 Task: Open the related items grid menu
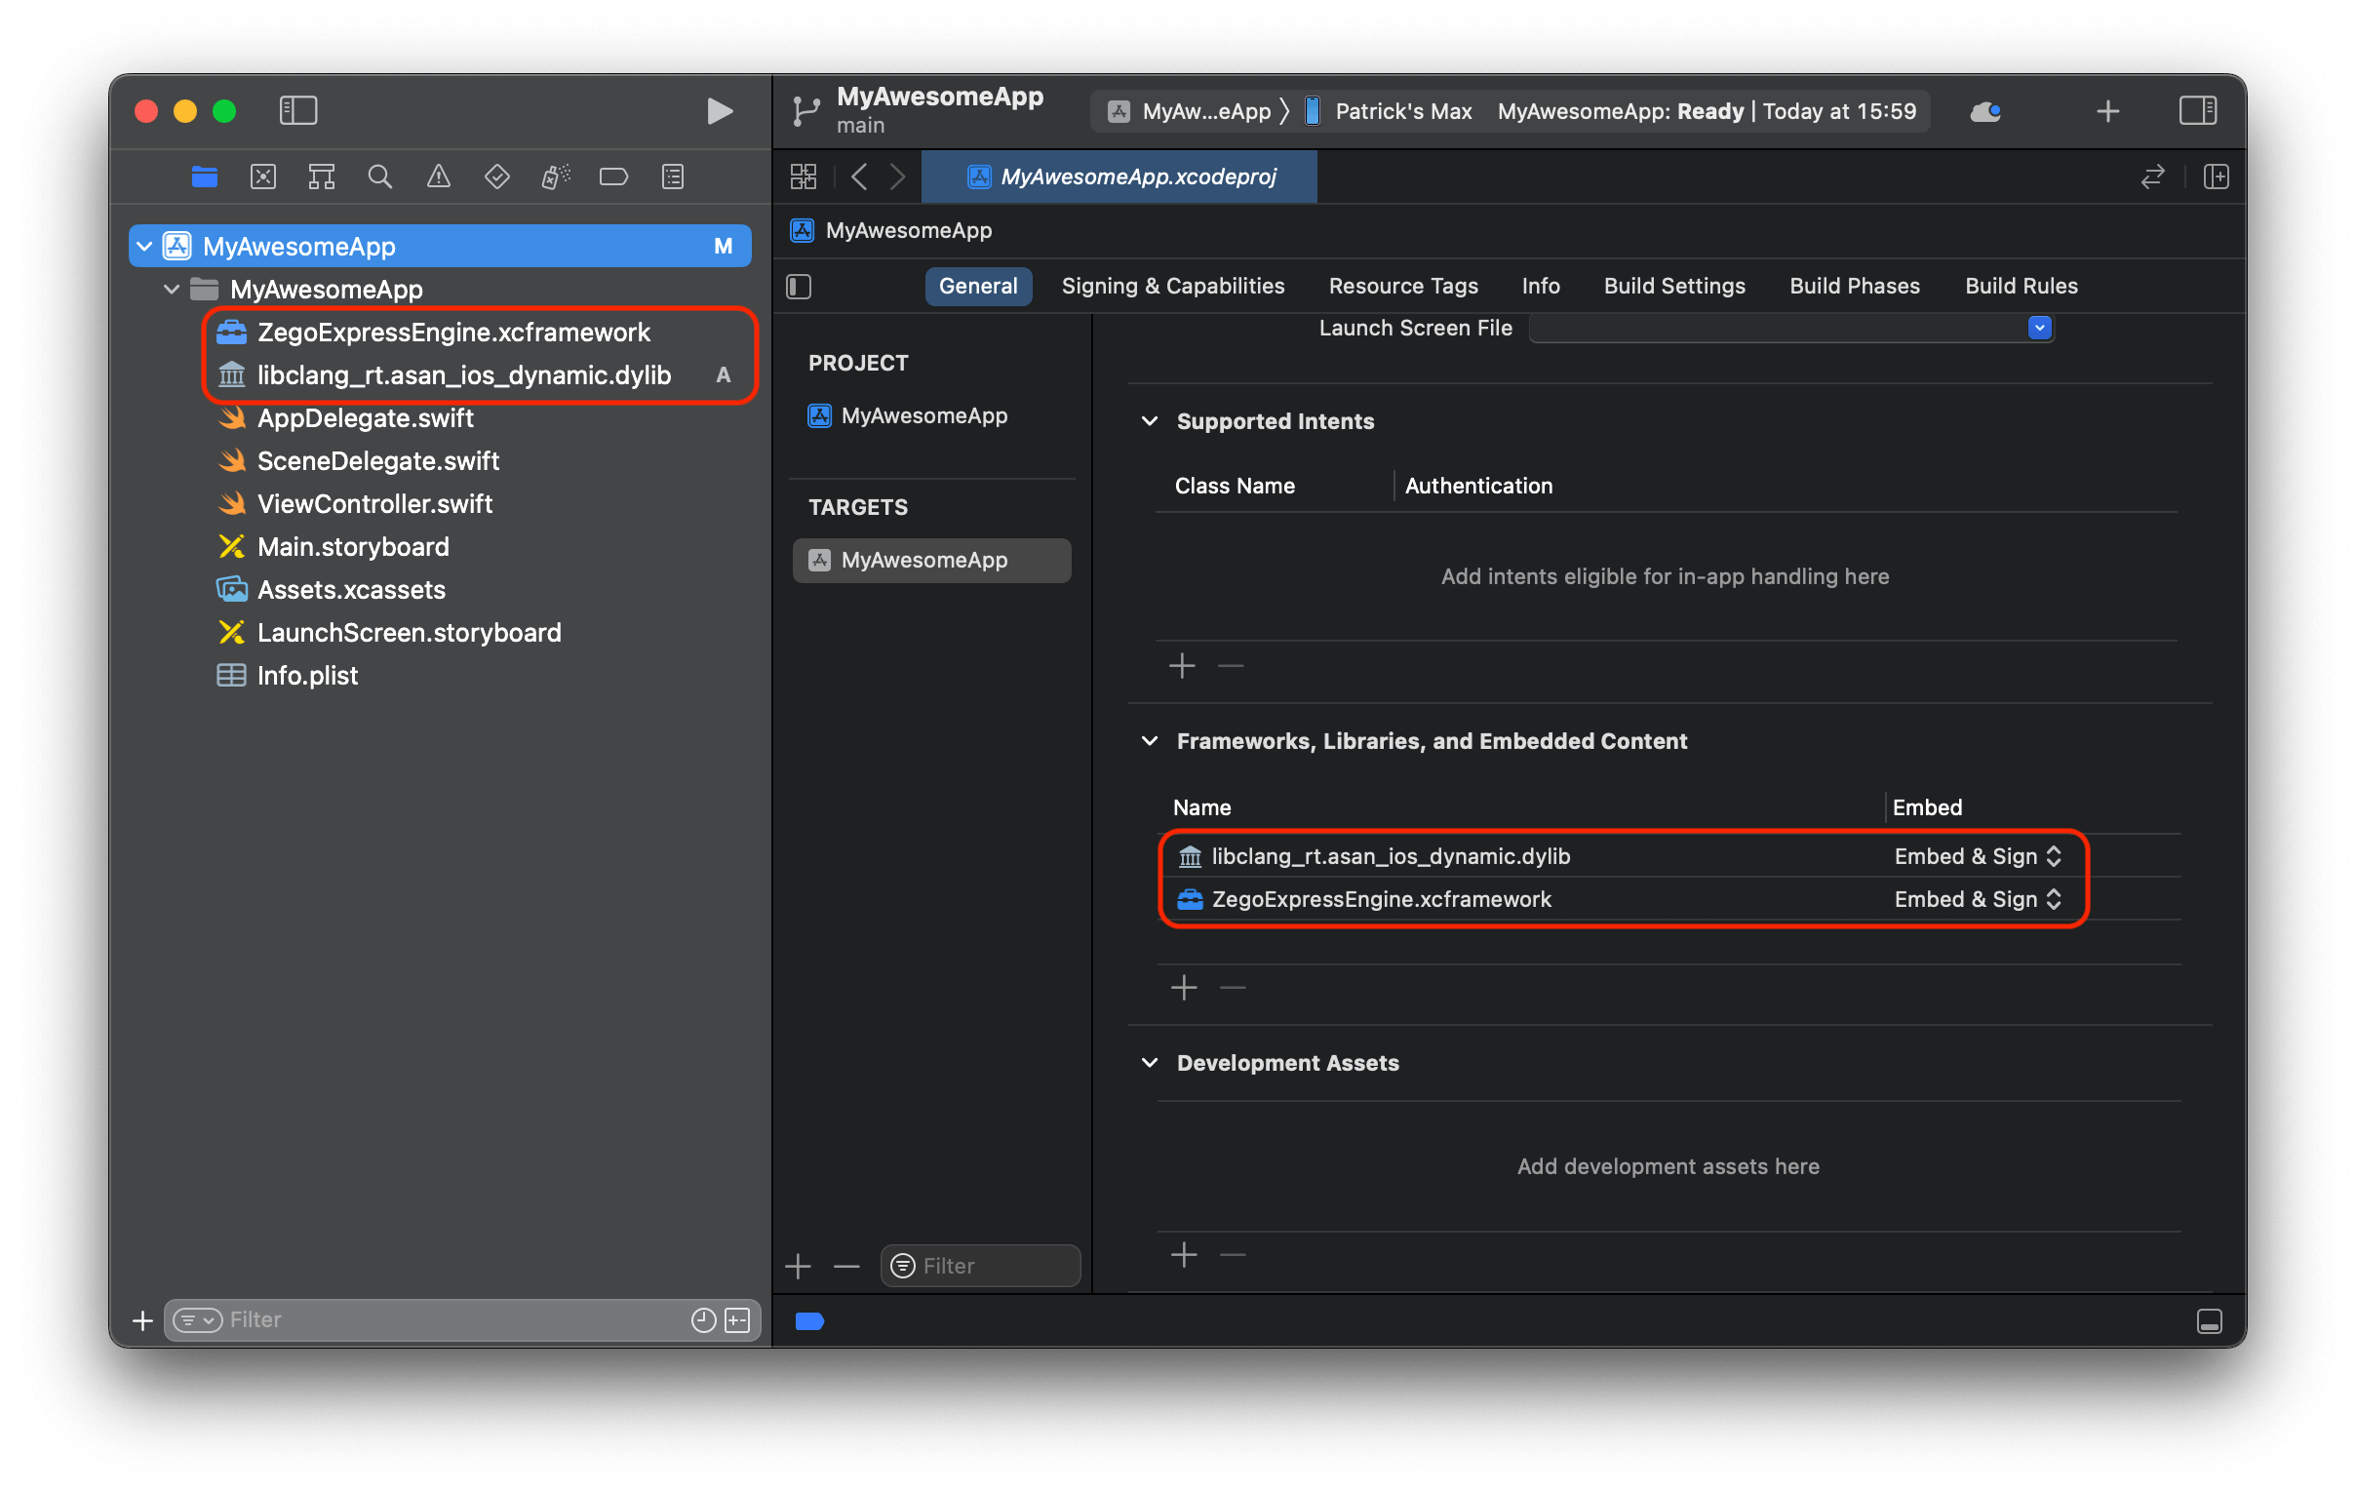tap(804, 177)
